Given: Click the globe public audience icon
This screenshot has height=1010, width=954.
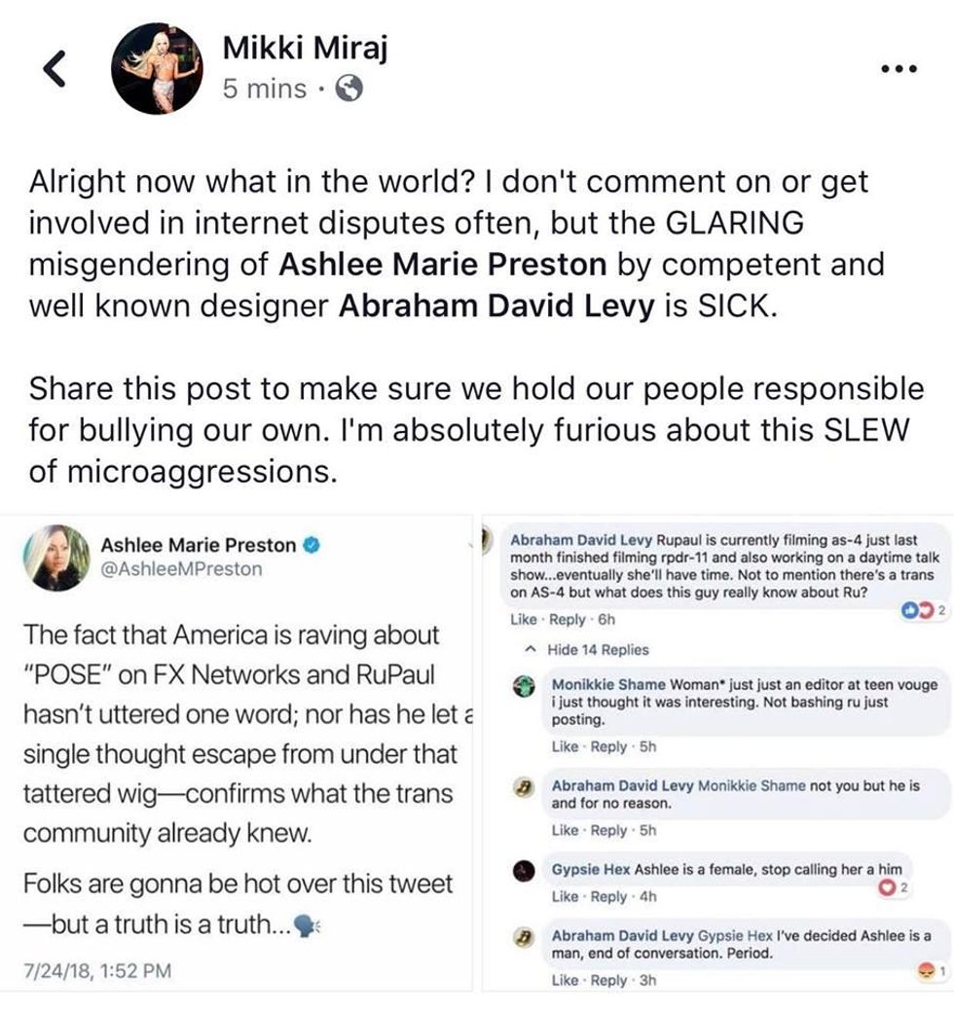Looking at the screenshot, I should [349, 90].
